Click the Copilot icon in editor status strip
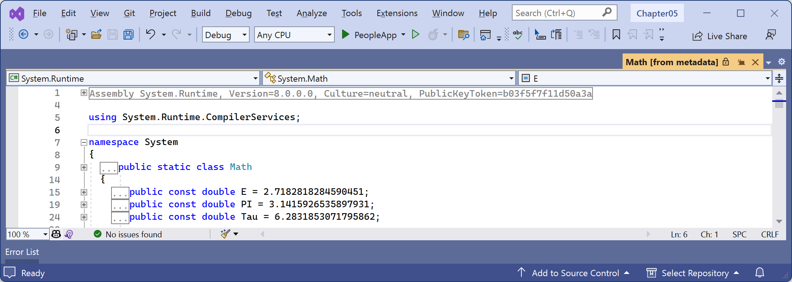The height and width of the screenshot is (282, 792). coord(56,234)
